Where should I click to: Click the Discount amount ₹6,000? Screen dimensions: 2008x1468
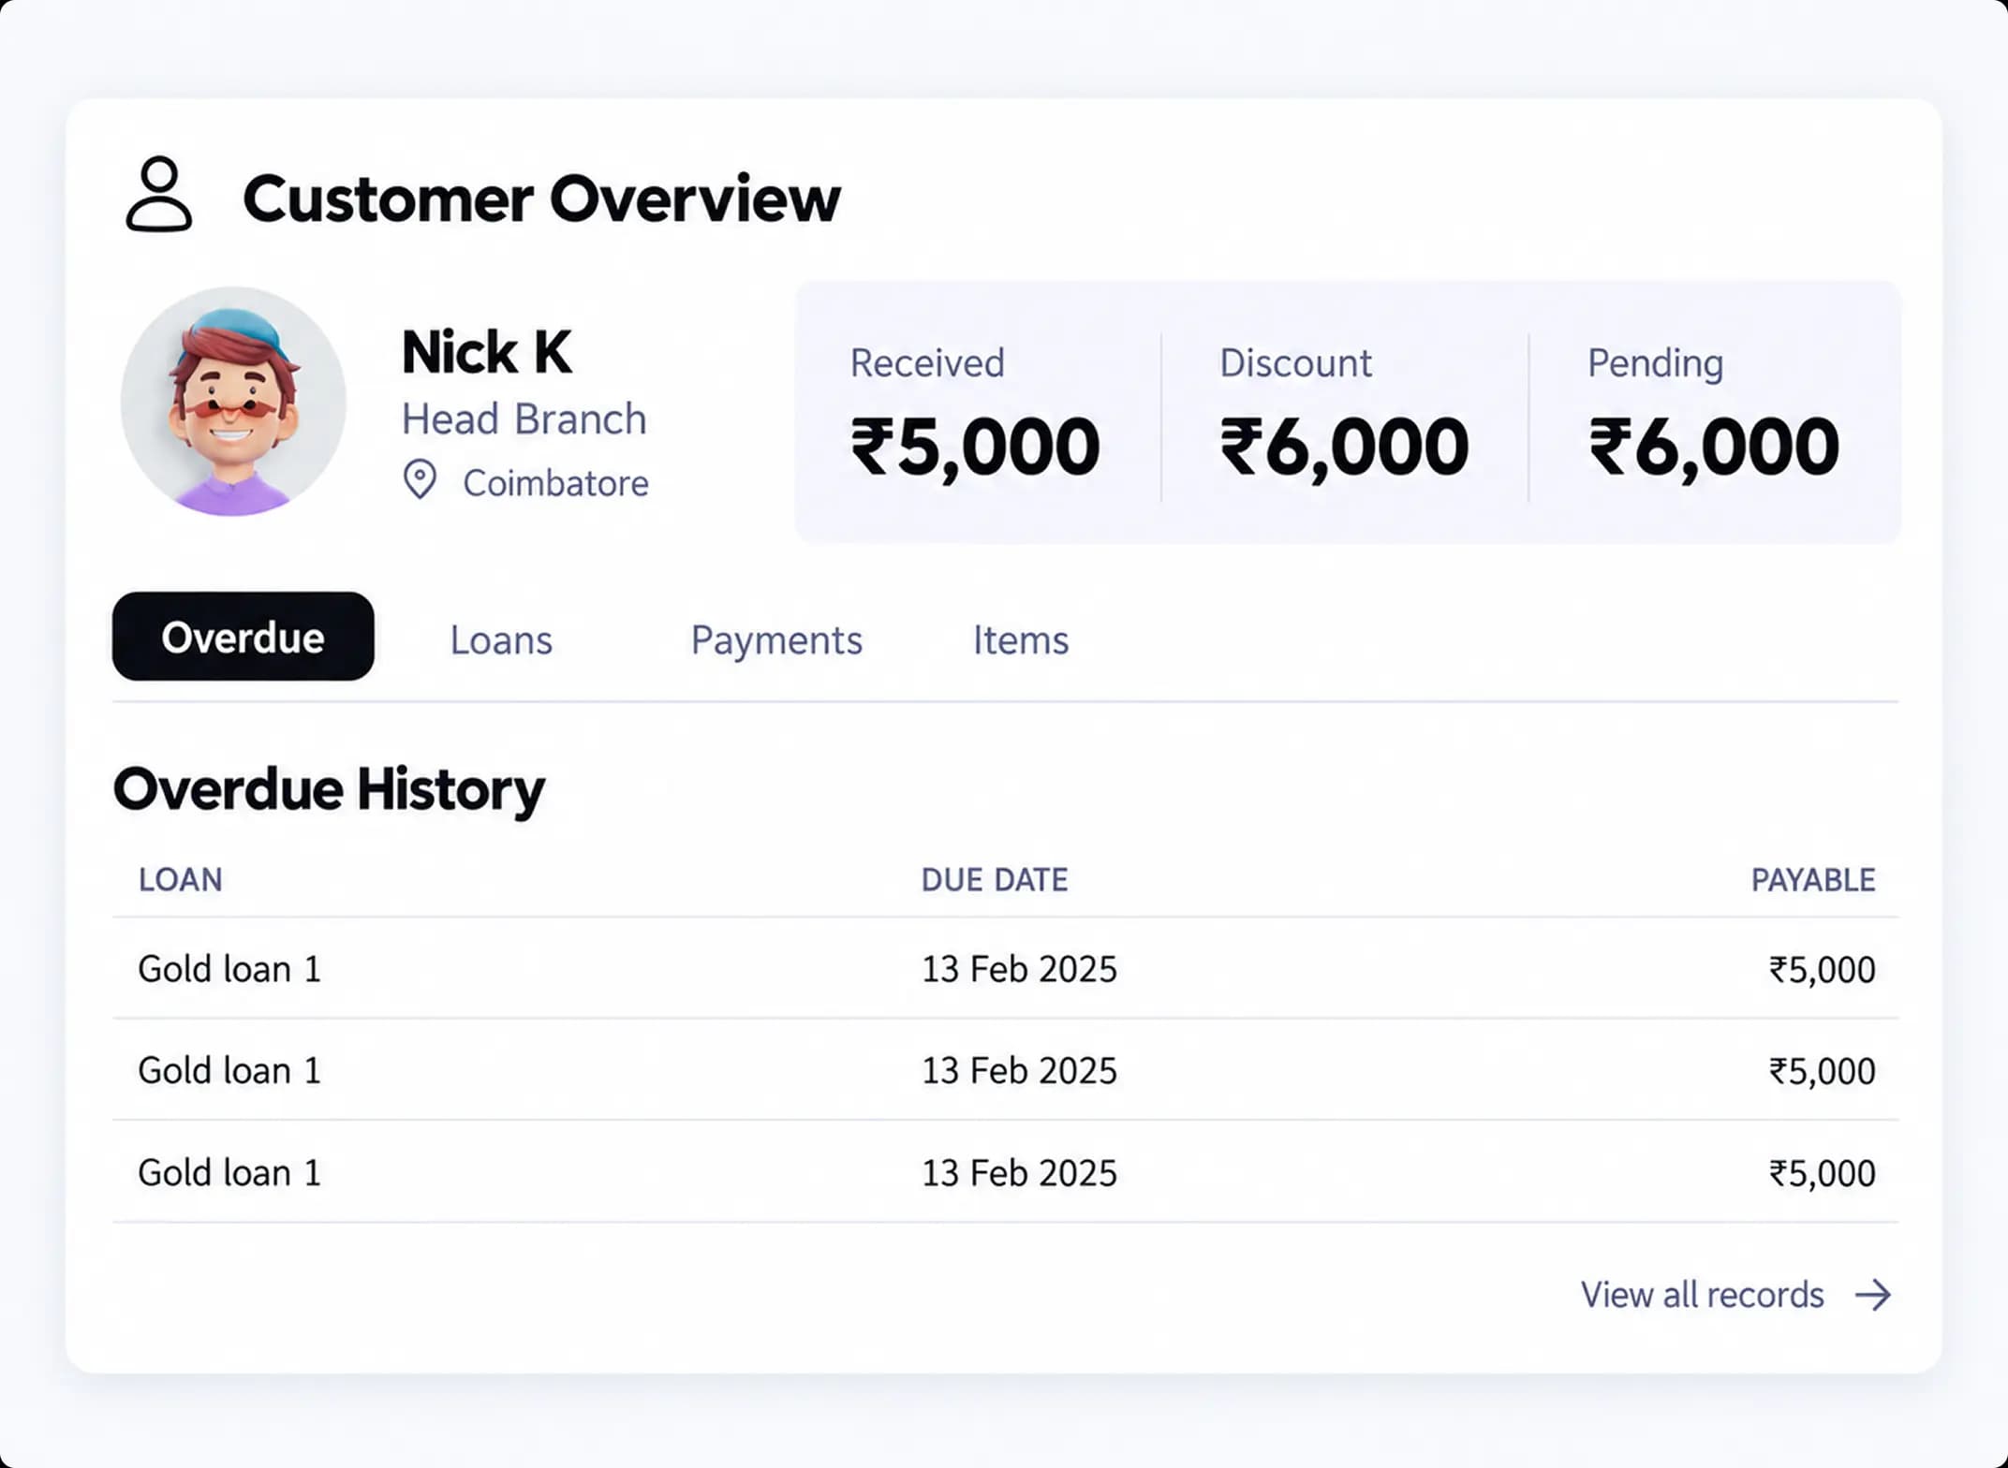pos(1344,448)
